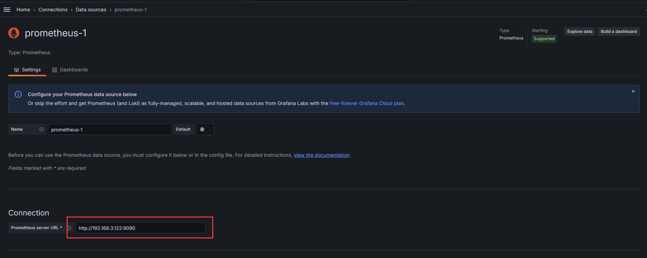This screenshot has height=258, width=647.
Task: Click the Prometheus flame logo icon
Action: pos(14,33)
